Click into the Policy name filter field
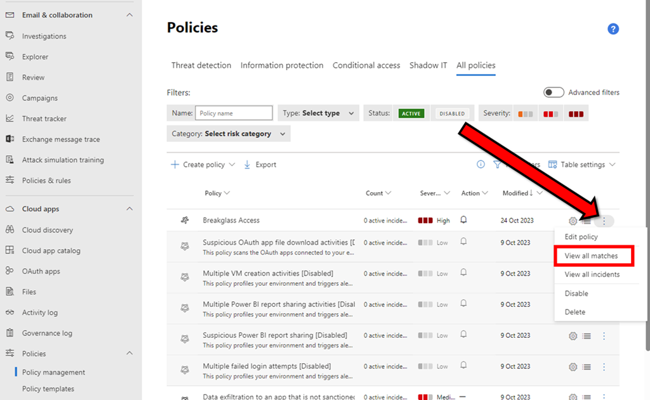 [234, 113]
